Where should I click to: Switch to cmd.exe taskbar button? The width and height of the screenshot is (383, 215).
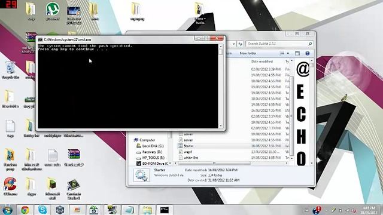[165, 210]
